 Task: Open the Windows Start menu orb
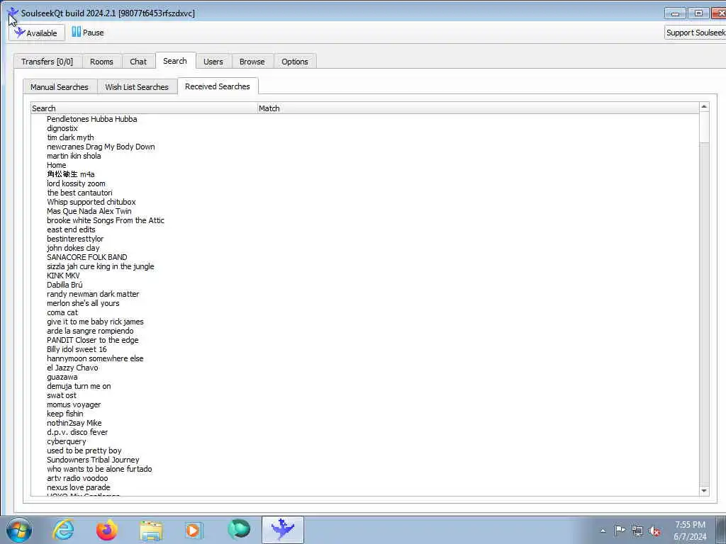(19, 530)
